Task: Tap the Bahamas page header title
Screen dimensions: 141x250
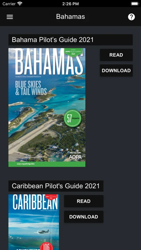Action: click(x=70, y=17)
